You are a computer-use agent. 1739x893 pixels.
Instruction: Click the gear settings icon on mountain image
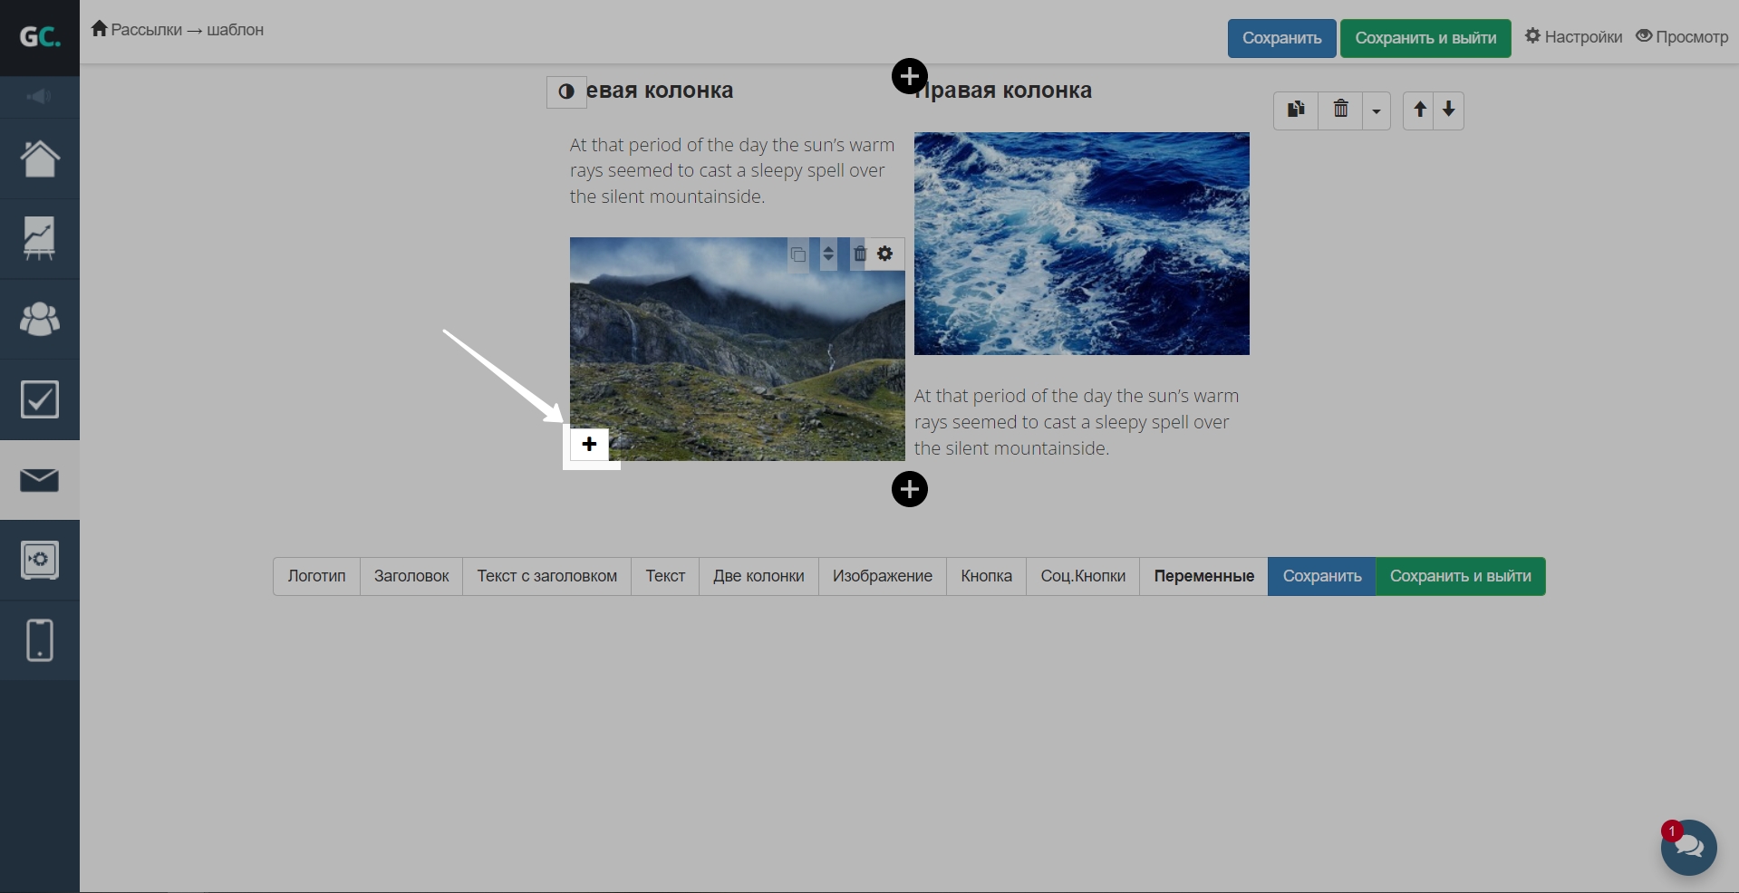[x=885, y=254]
